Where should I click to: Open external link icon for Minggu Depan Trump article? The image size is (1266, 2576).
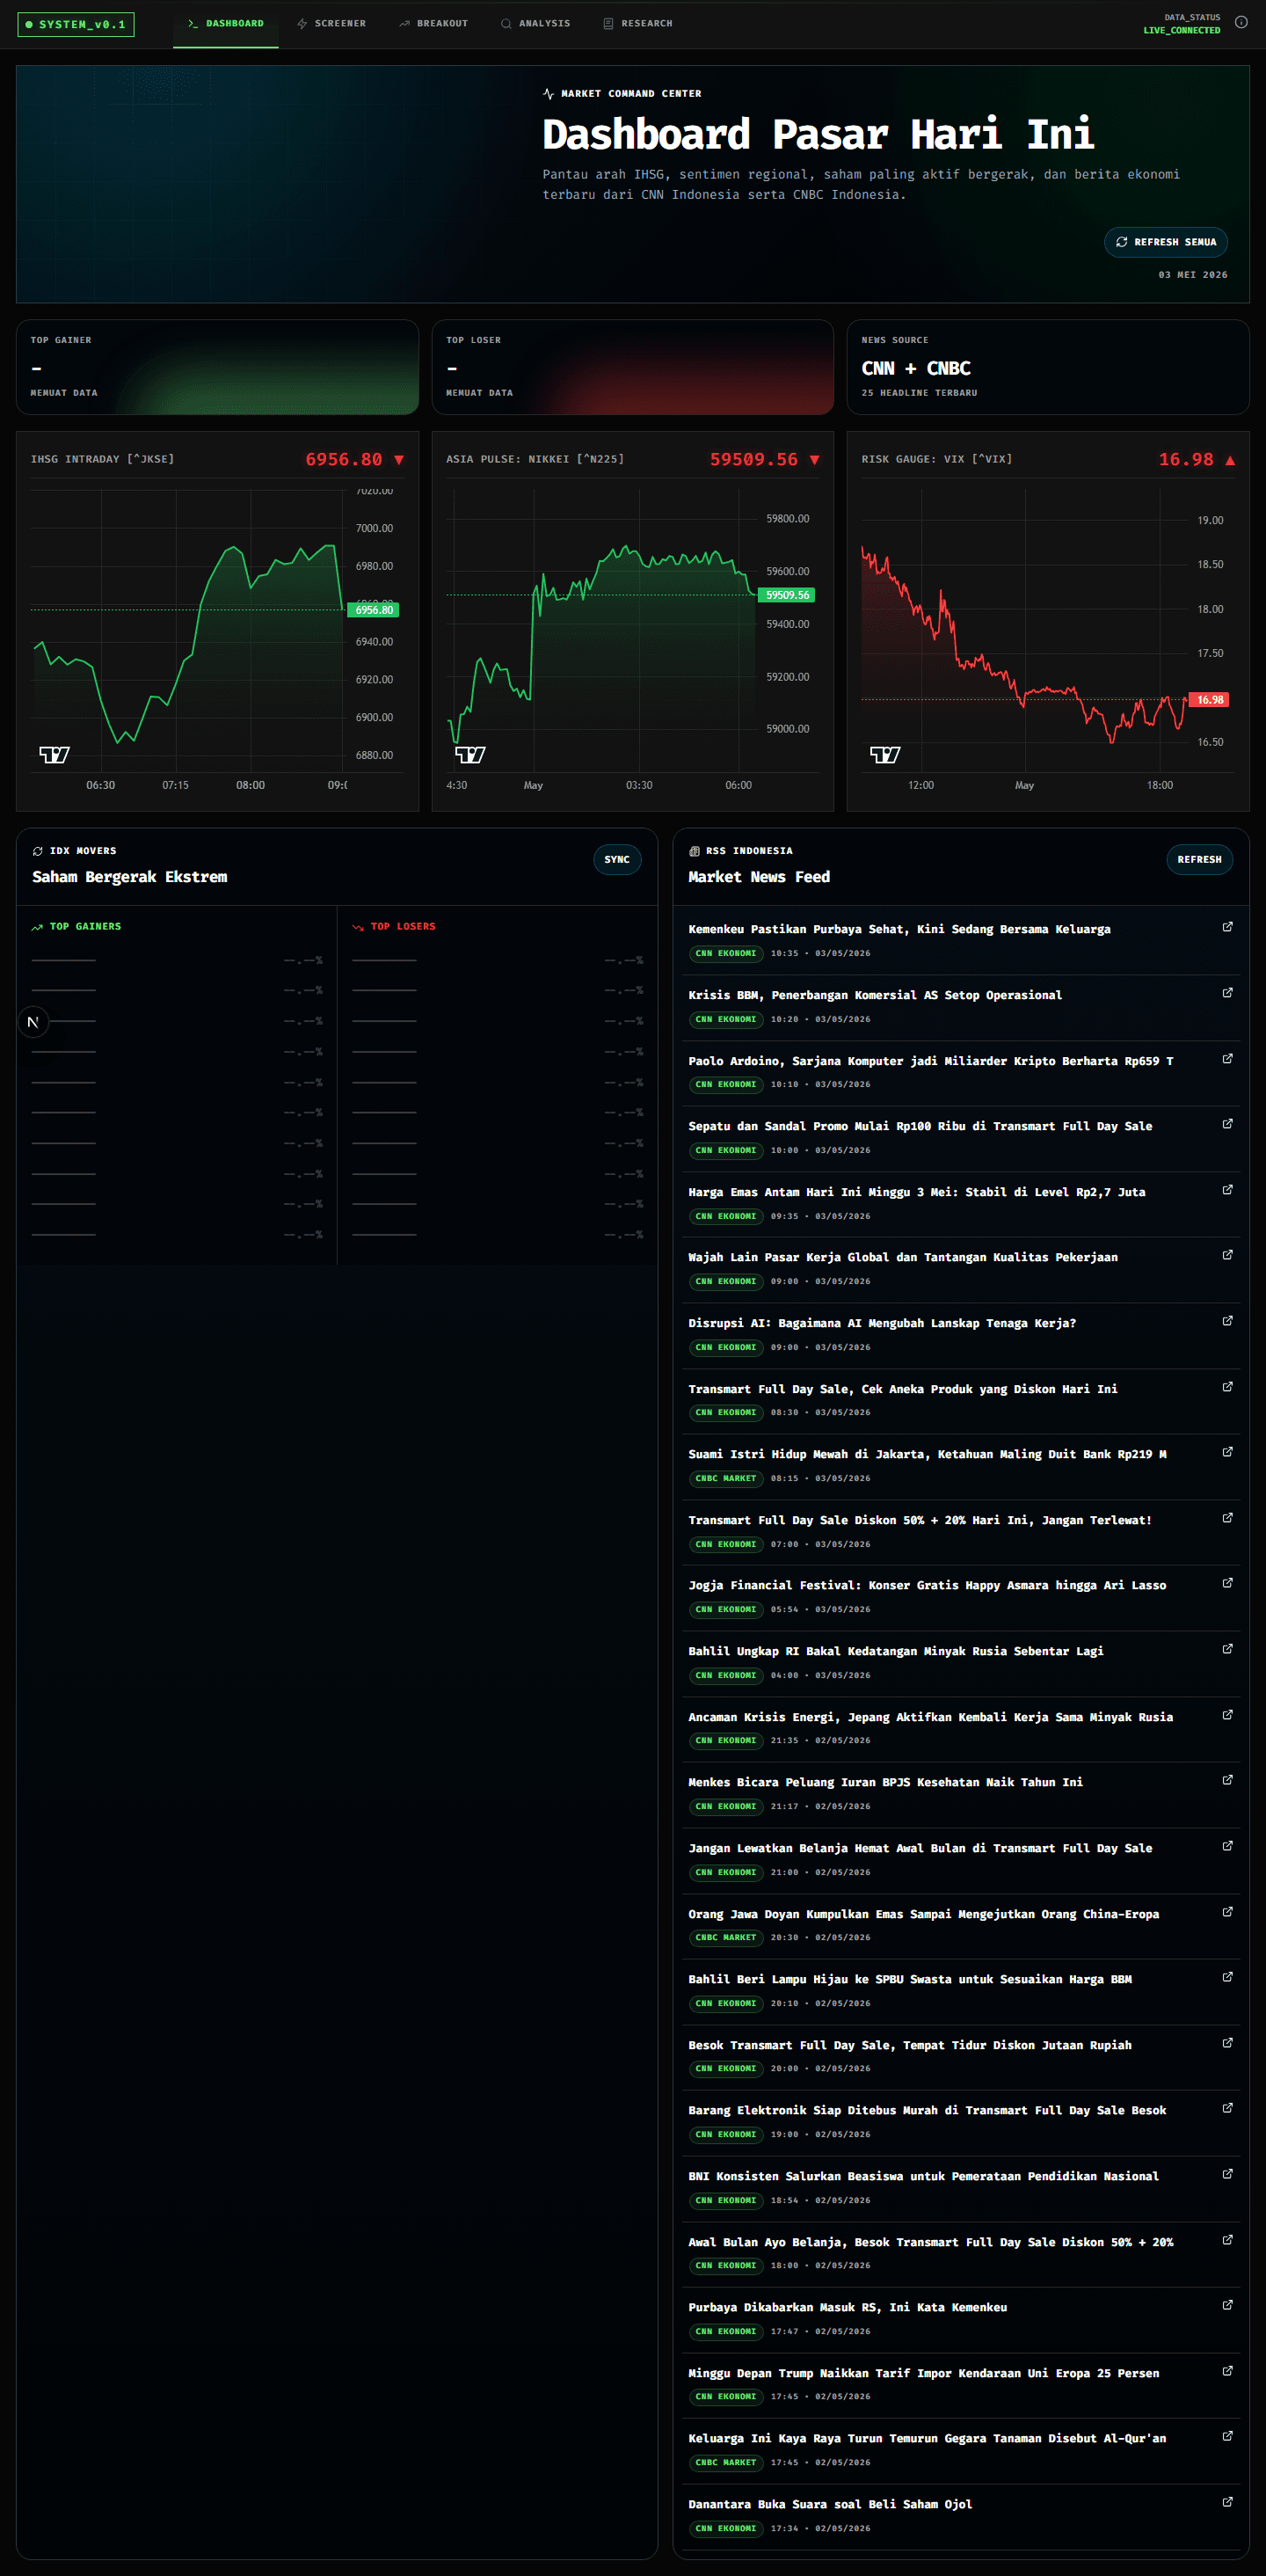[1227, 2371]
